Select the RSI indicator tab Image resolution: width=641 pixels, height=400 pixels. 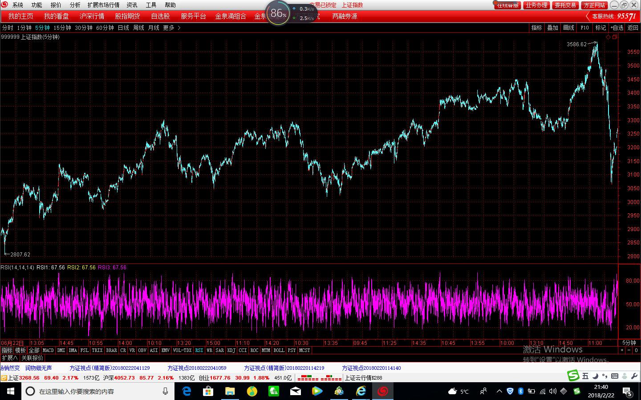pos(199,350)
